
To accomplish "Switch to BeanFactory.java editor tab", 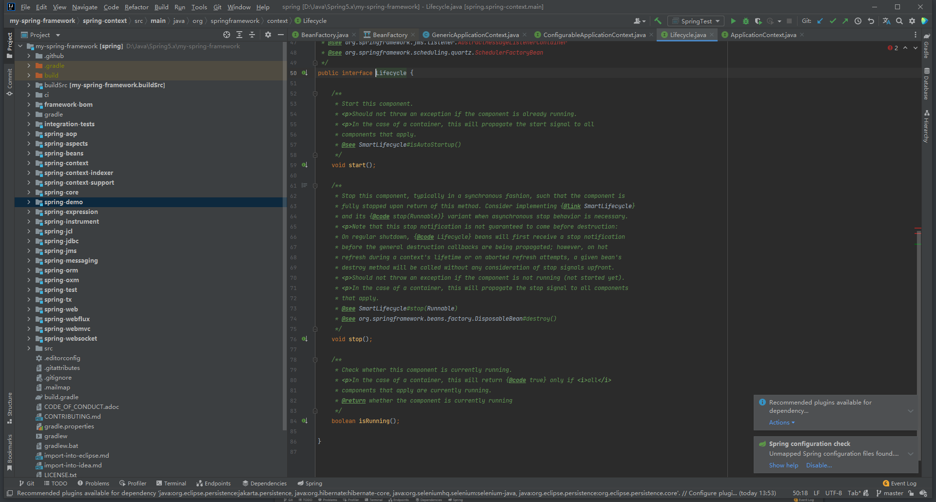I will (325, 35).
